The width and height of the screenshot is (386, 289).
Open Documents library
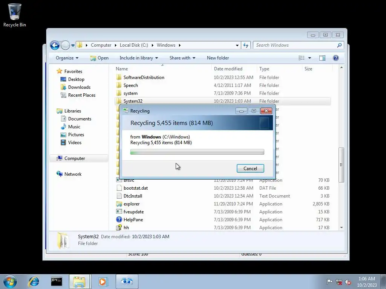pos(80,119)
